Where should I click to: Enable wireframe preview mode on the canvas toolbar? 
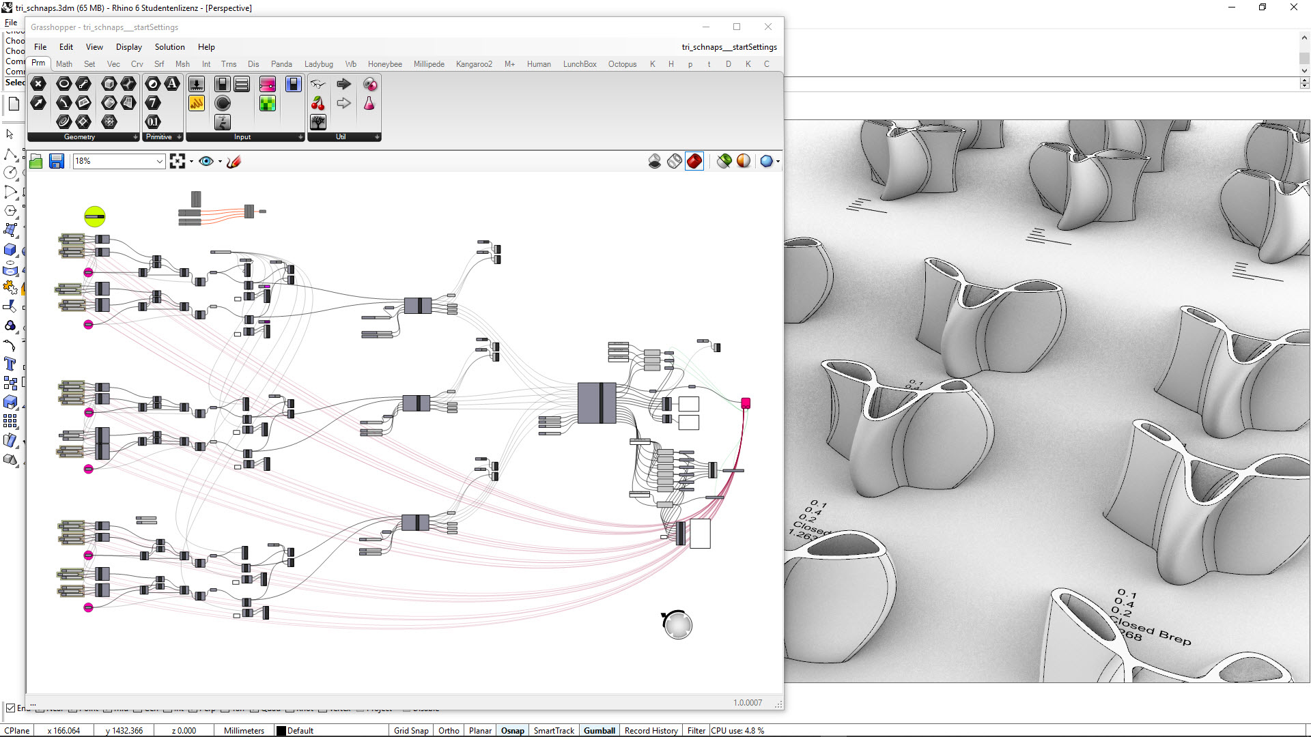(x=675, y=161)
